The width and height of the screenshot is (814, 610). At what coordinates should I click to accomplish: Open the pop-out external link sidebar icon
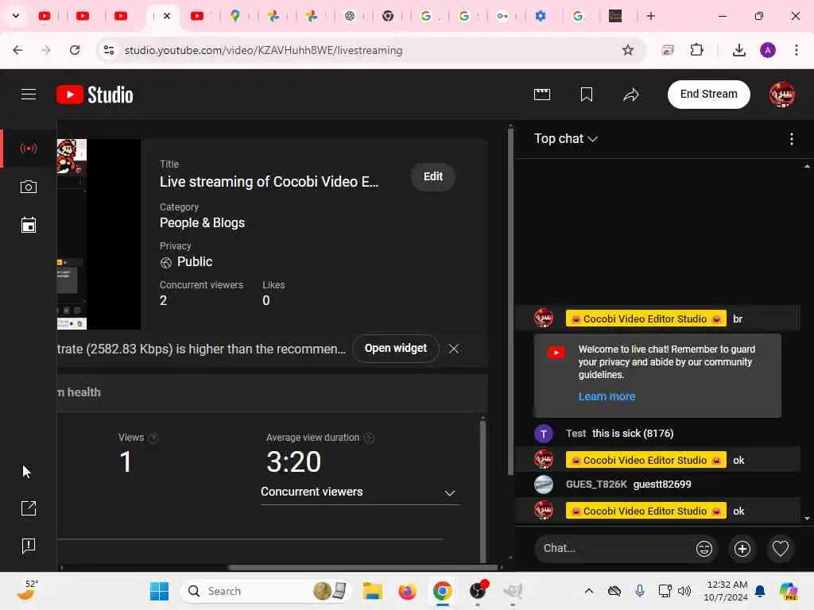tap(29, 508)
